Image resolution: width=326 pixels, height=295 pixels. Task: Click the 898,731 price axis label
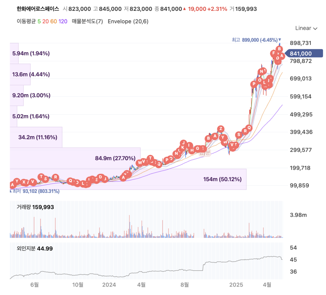pyautogui.click(x=301, y=43)
